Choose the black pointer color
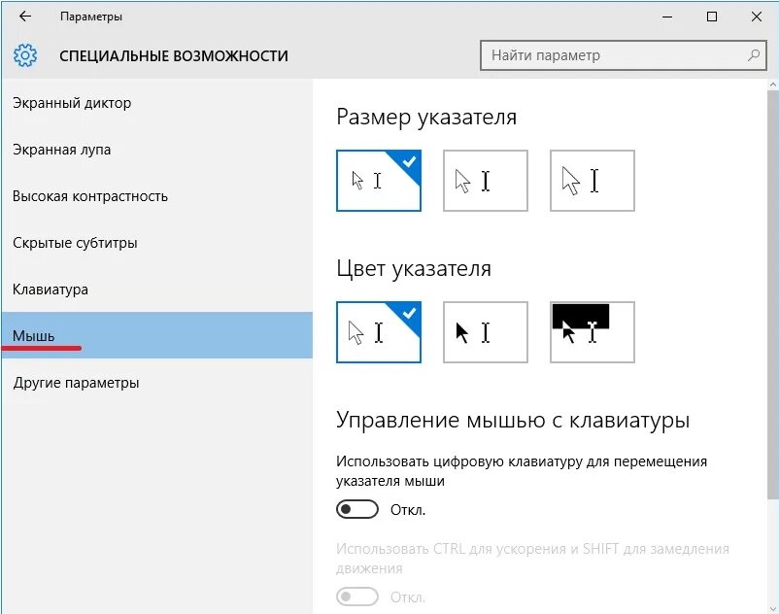Image resolution: width=779 pixels, height=614 pixels. 486,332
